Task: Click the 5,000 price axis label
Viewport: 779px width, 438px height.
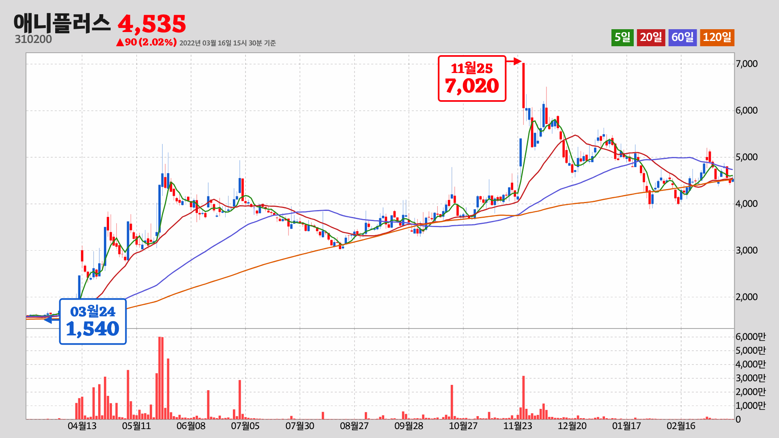Action: point(747,157)
